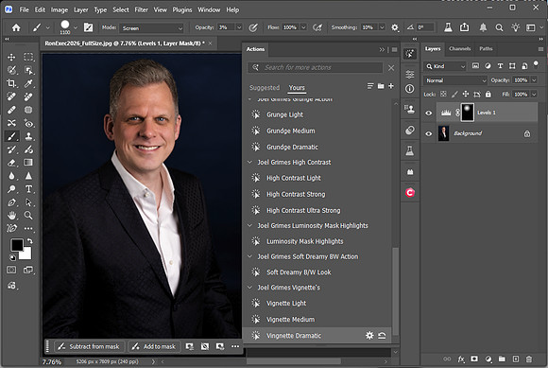Click the background color swatch

(26, 254)
